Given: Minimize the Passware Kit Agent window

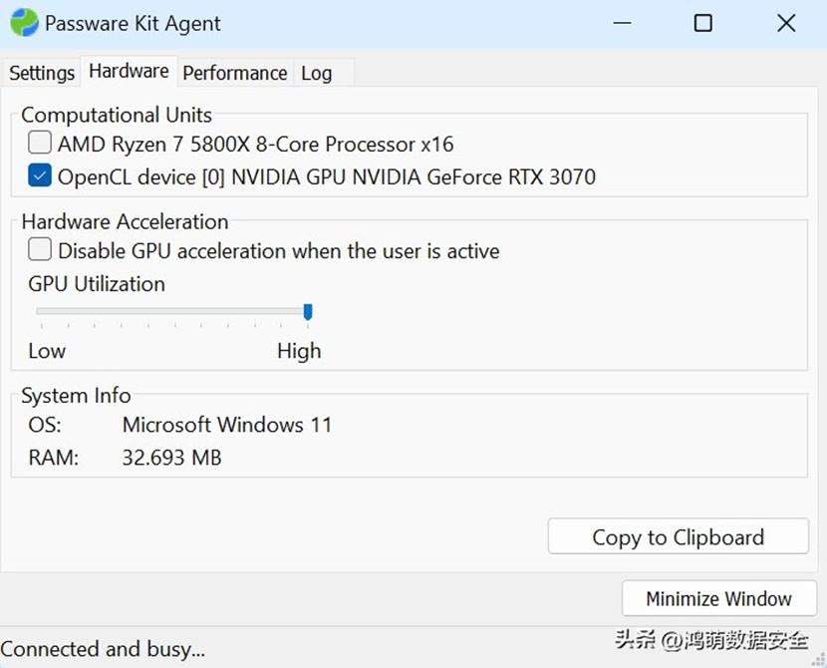Looking at the screenshot, I should pos(623,23).
